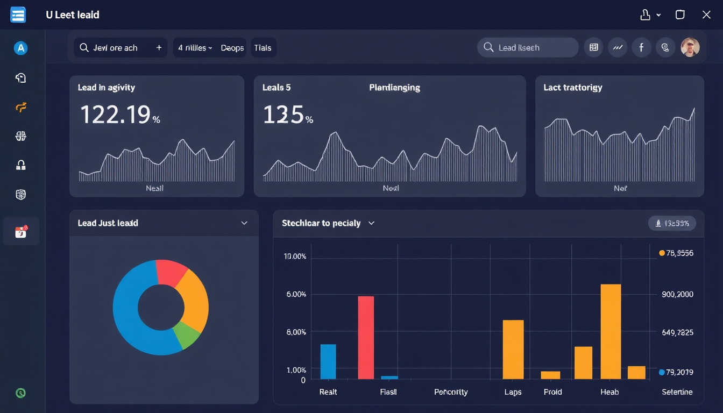Viewport: 723px width, 413px height.
Task: Open the user profile avatar photo
Action: click(x=690, y=48)
